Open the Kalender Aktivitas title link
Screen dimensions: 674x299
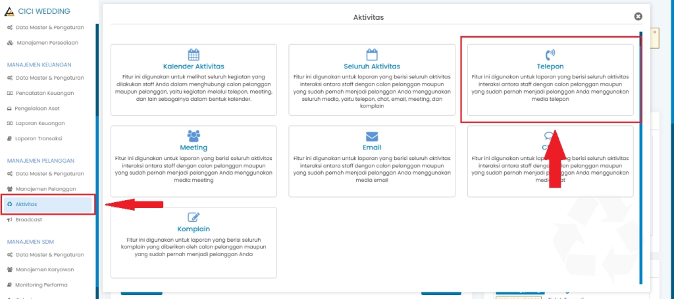pyautogui.click(x=194, y=67)
